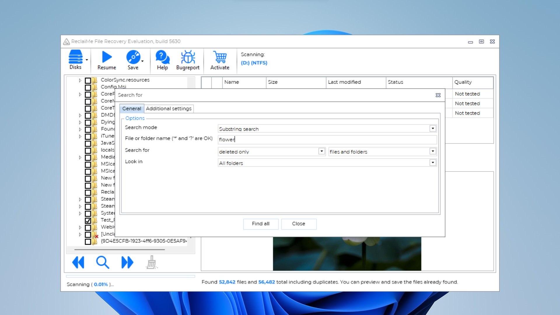Open the 'deleted only' dropdown
560x315 pixels.
321,151
